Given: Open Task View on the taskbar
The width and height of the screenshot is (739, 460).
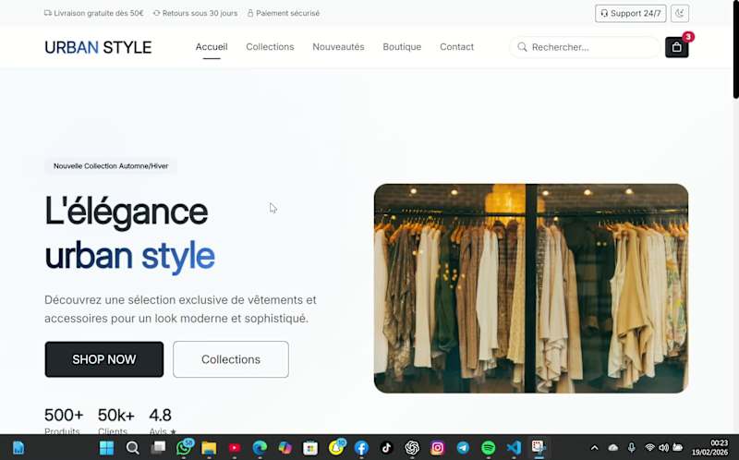Looking at the screenshot, I should 158,448.
